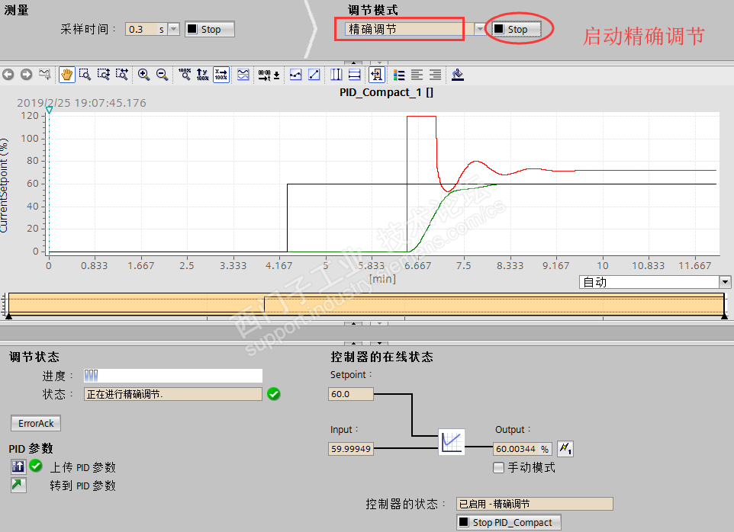
Task: Click the orange time range overview bar
Action: pos(366,303)
